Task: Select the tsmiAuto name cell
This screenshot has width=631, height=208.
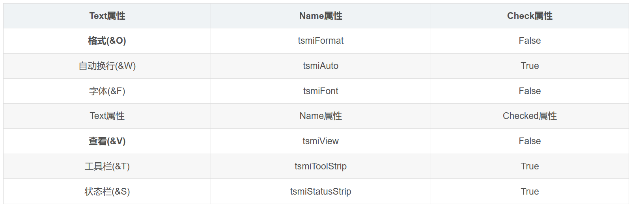Action: pyautogui.click(x=321, y=66)
